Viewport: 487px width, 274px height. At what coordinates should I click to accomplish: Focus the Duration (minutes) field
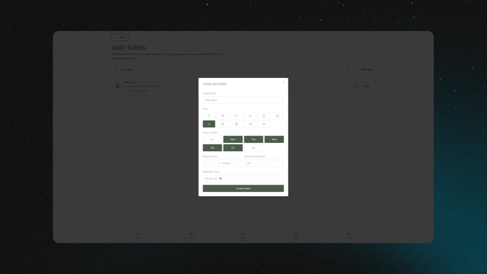(264, 163)
